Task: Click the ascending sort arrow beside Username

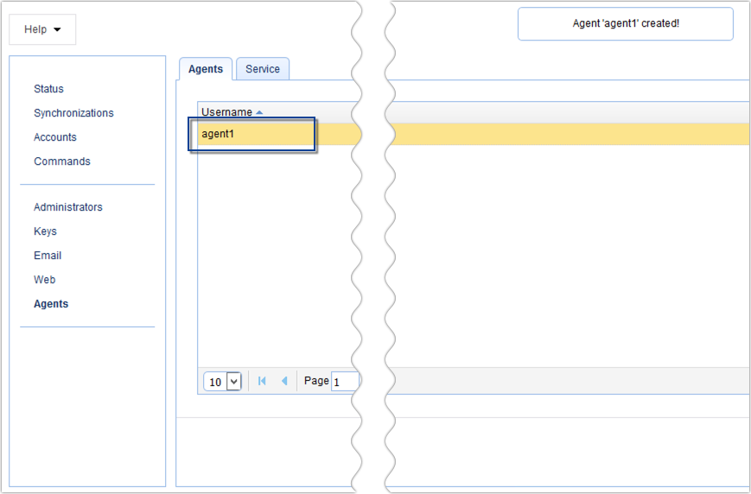Action: [x=259, y=112]
